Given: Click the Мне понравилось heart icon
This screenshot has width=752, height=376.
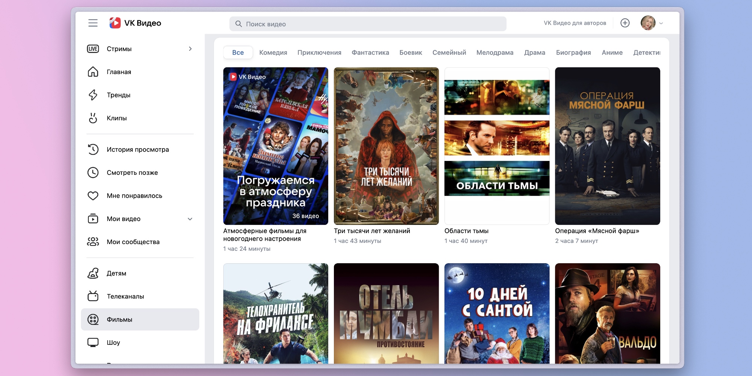Looking at the screenshot, I should click(93, 196).
